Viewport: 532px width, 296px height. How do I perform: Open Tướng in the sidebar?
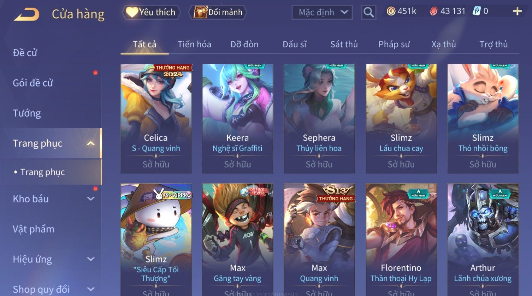point(27,113)
